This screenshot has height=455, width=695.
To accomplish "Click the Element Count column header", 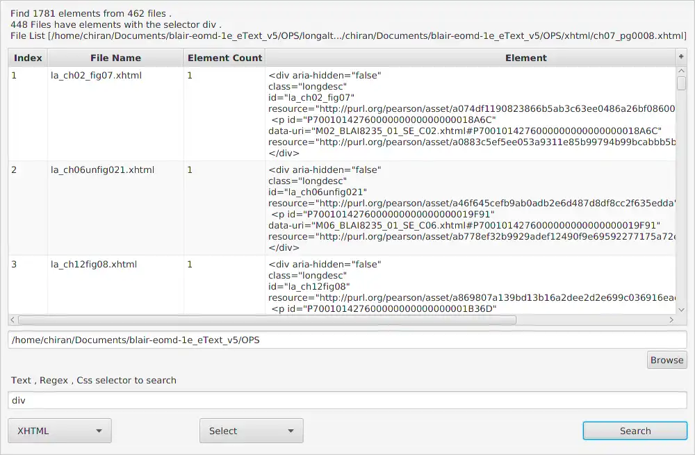I will pos(224,58).
